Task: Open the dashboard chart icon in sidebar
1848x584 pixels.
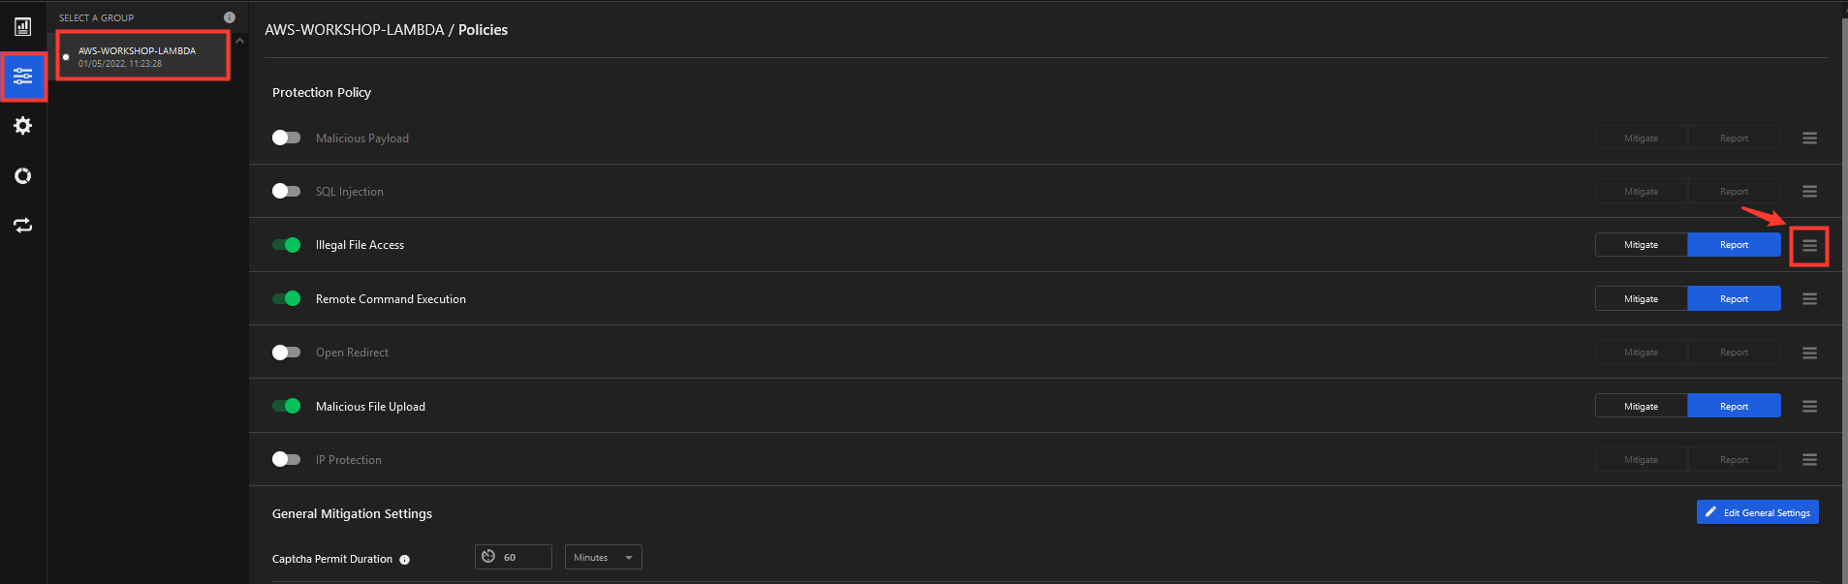Action: (x=23, y=26)
